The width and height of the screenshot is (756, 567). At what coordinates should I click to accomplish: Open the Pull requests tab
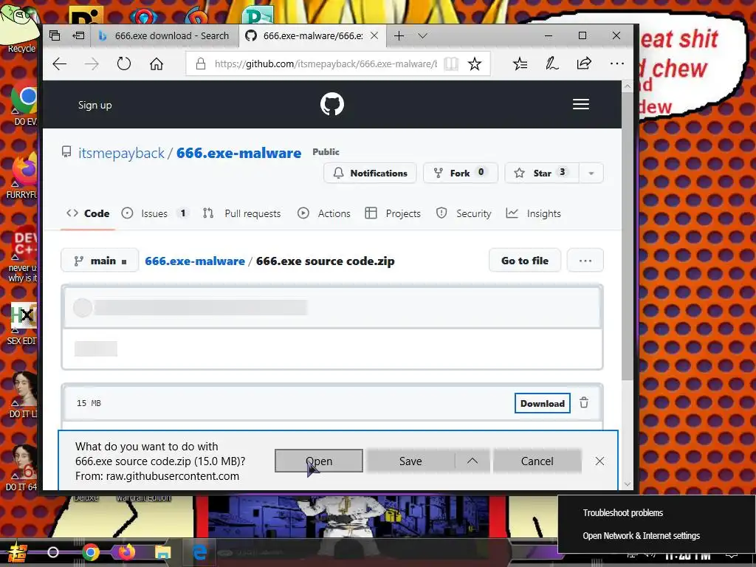[x=242, y=213]
